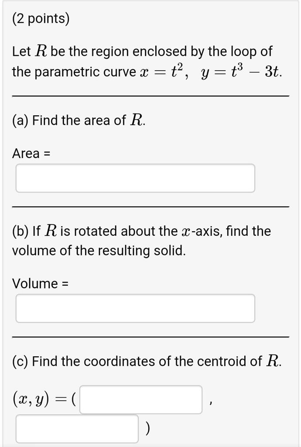Image resolution: width=301 pixels, height=447 pixels.
Task: Click inside the empty box under 'Area ='
Action: (x=135, y=178)
